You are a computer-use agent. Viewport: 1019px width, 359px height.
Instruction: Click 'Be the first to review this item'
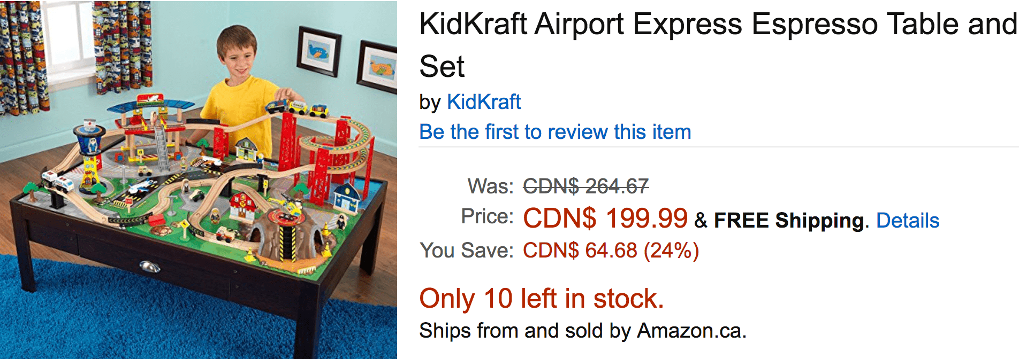click(555, 132)
